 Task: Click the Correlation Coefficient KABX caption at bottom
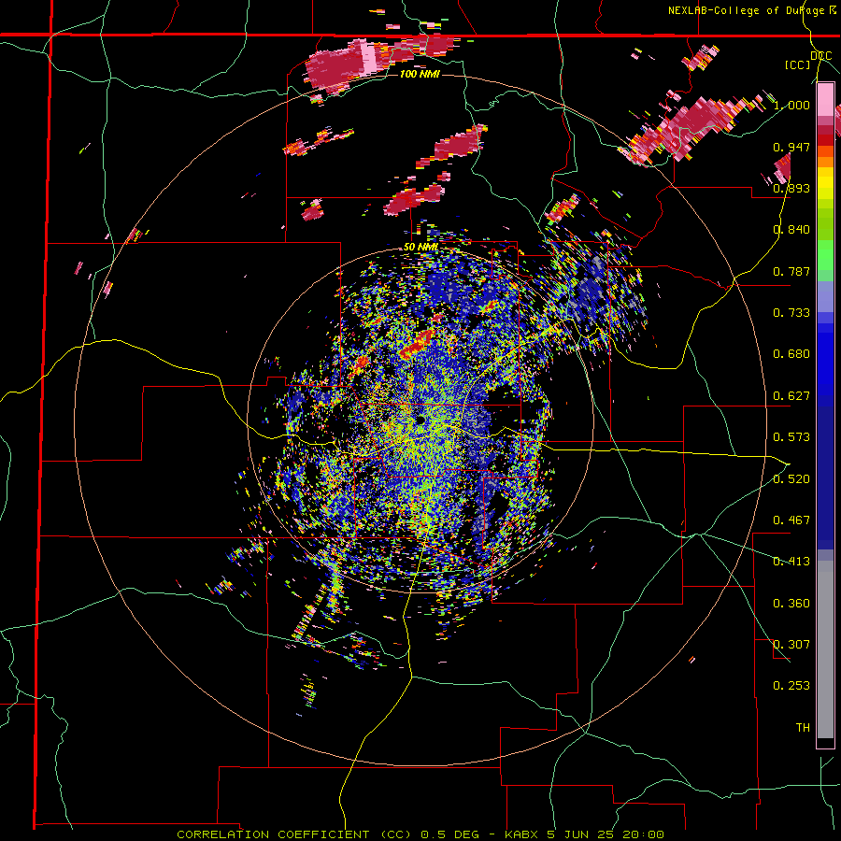pos(420,834)
